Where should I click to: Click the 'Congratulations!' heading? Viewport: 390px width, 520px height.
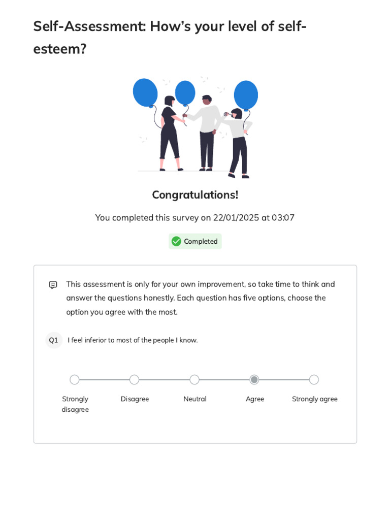point(195,195)
